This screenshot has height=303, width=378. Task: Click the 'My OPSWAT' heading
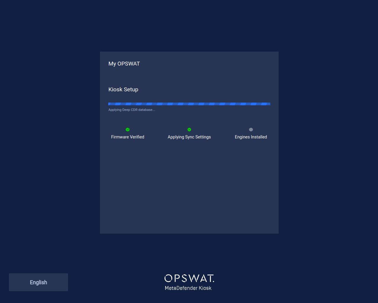pyautogui.click(x=124, y=64)
